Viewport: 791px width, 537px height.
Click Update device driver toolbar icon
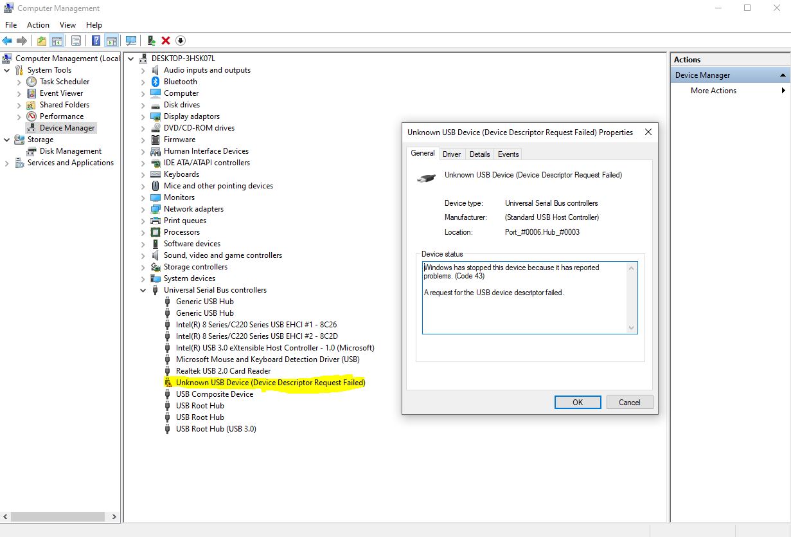[x=152, y=41]
